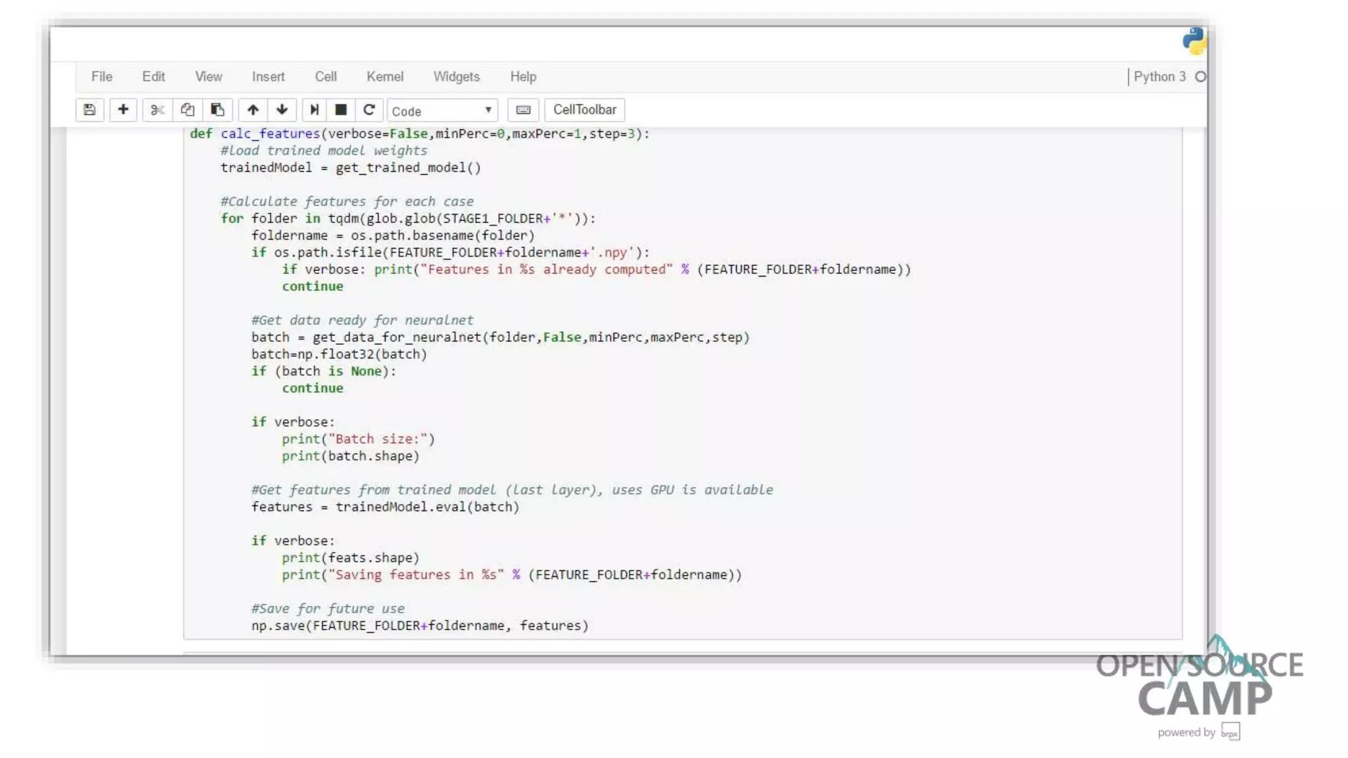
Task: Run cell and step forward icon
Action: click(x=315, y=110)
